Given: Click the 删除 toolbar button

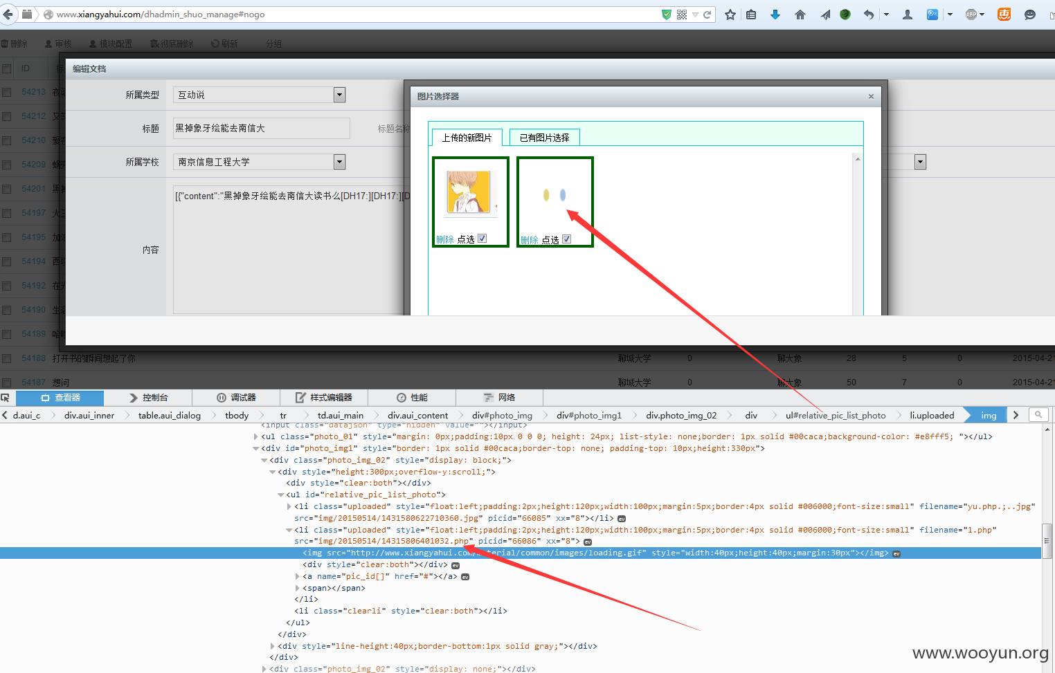Looking at the screenshot, I should (x=15, y=44).
